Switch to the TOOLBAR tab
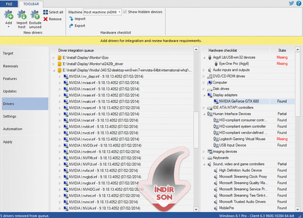Image resolution: width=303 pixels, height=218 pixels. [31, 4]
